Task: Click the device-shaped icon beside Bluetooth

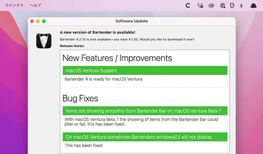Action: pos(232,6)
